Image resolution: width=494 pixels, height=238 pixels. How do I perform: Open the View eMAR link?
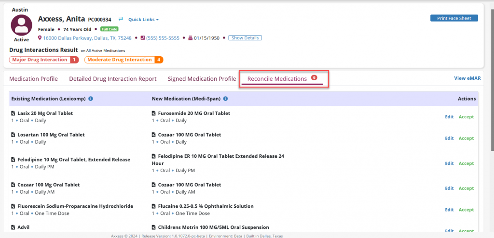point(467,78)
